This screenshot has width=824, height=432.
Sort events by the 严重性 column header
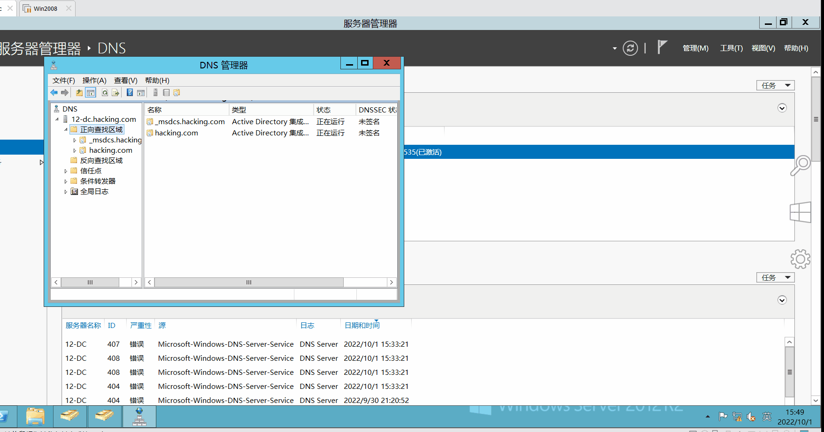(x=141, y=326)
